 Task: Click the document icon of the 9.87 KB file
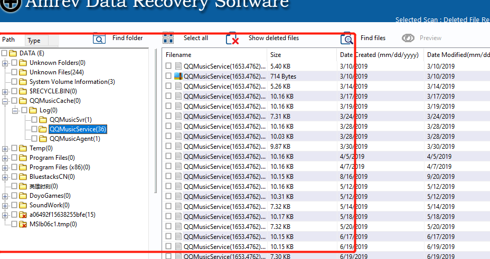click(178, 146)
